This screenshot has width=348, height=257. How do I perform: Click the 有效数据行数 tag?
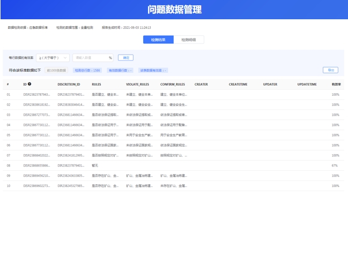tap(120, 70)
